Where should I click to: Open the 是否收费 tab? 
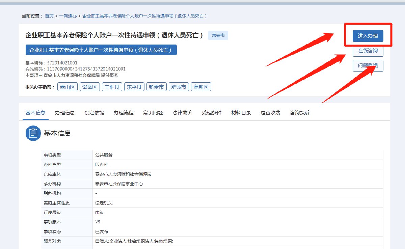[x=270, y=113]
